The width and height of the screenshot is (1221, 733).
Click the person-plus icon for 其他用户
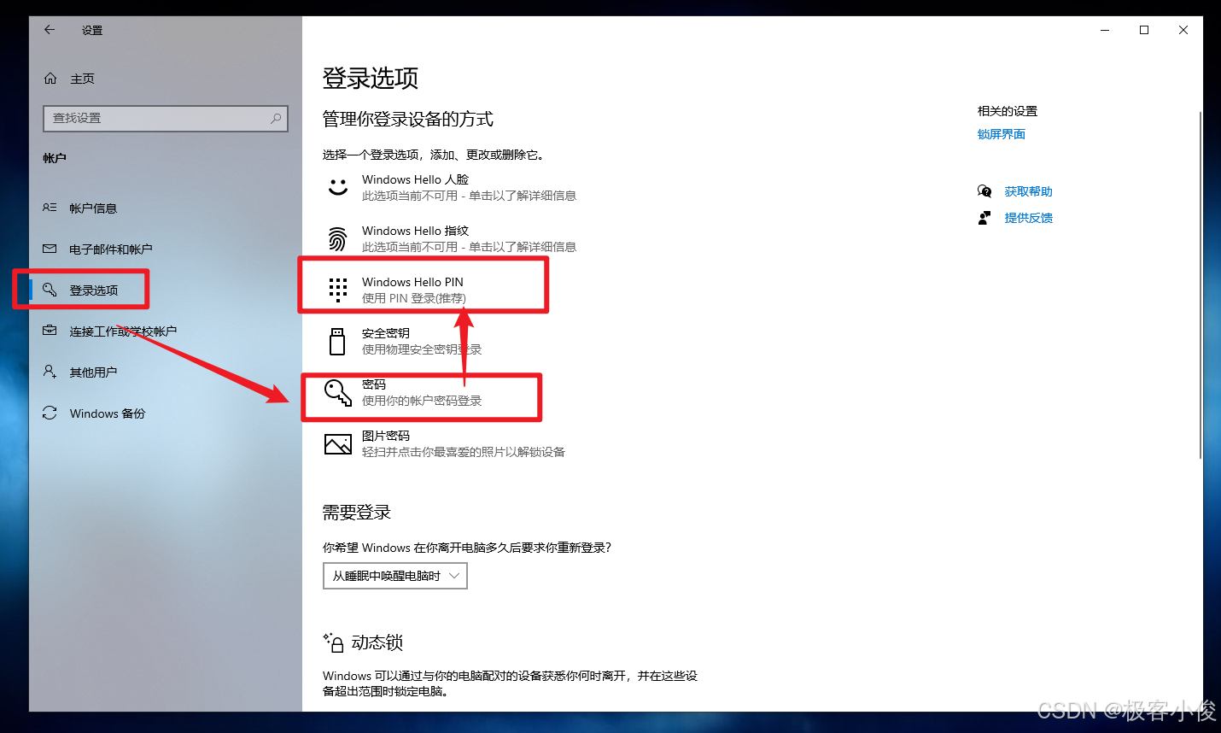tap(50, 372)
